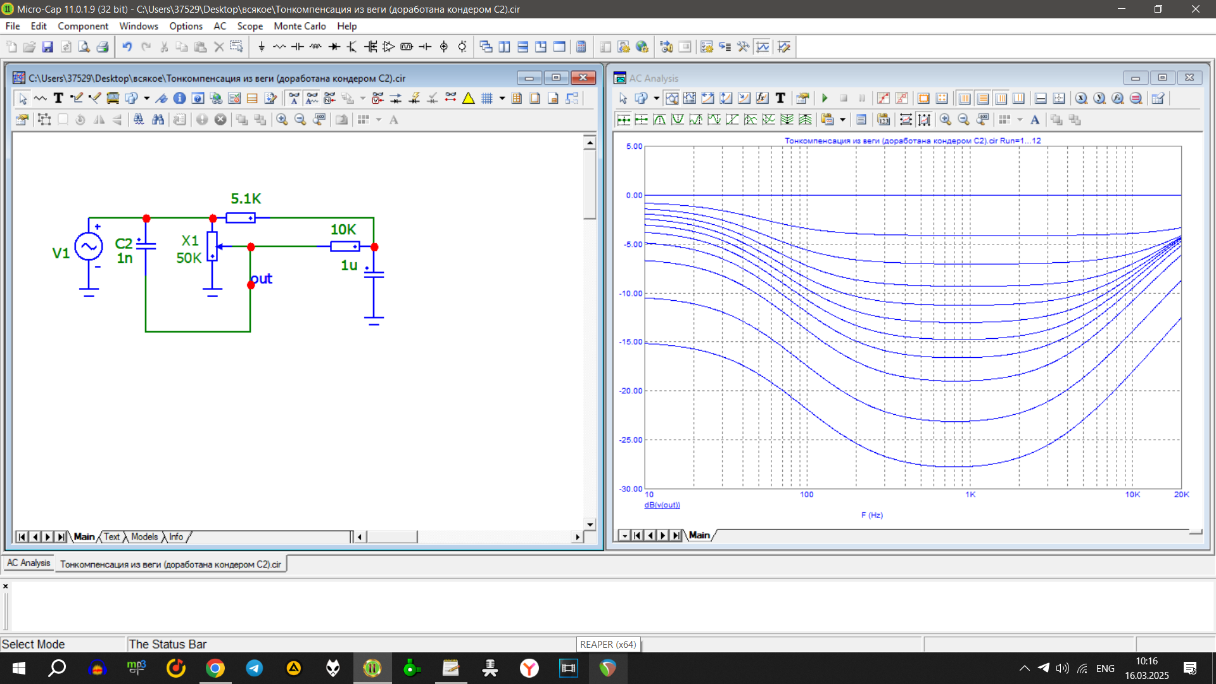This screenshot has width=1216, height=684.
Task: Click the blue Info mode icon
Action: point(179,98)
